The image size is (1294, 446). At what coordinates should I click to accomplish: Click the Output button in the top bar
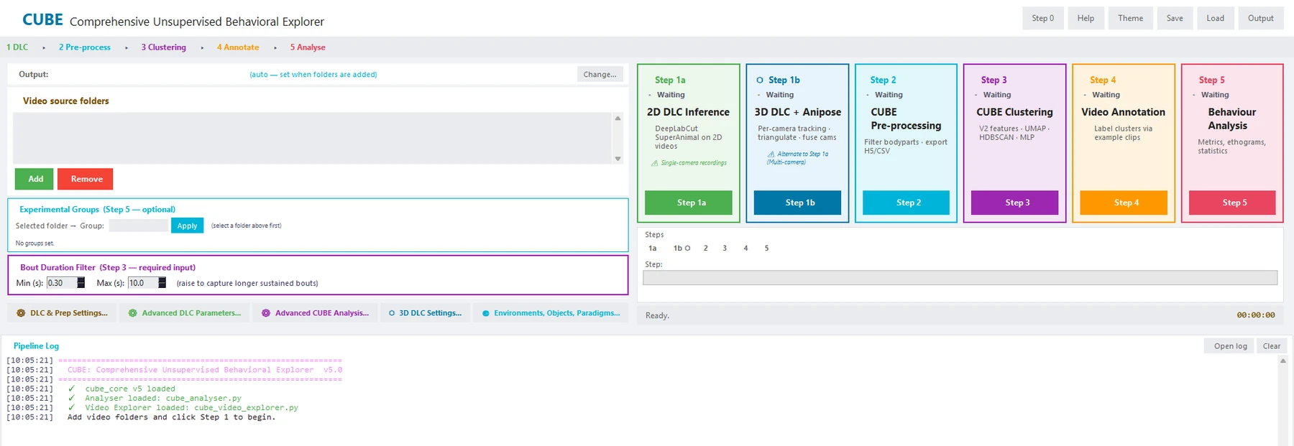coord(1261,18)
